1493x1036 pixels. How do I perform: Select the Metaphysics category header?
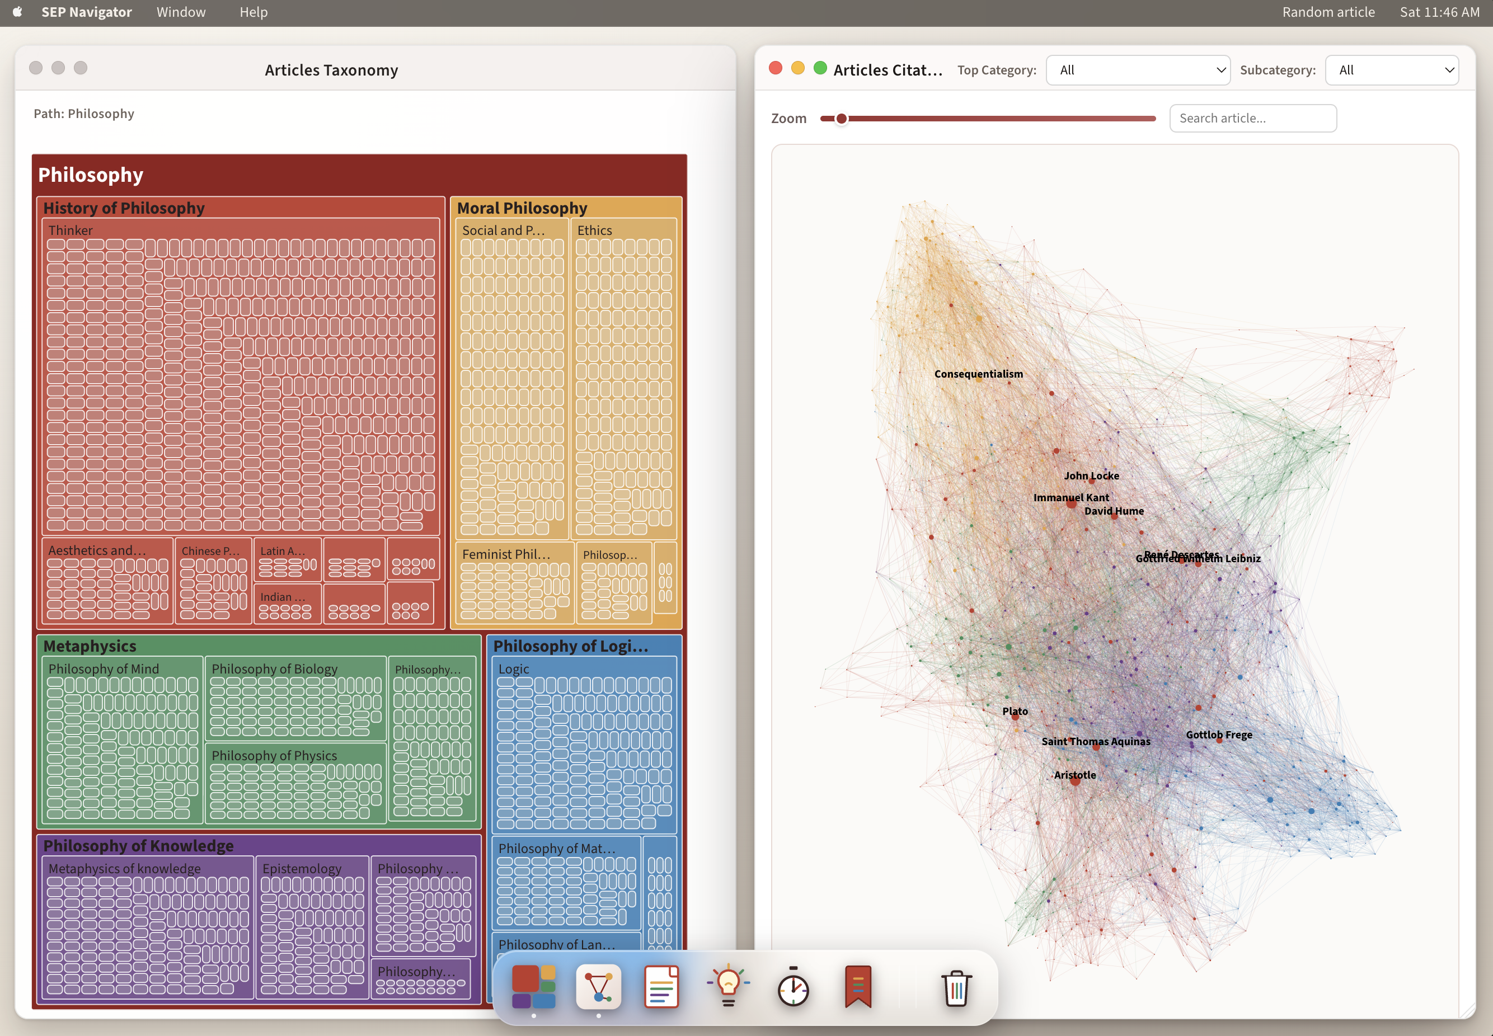point(90,646)
